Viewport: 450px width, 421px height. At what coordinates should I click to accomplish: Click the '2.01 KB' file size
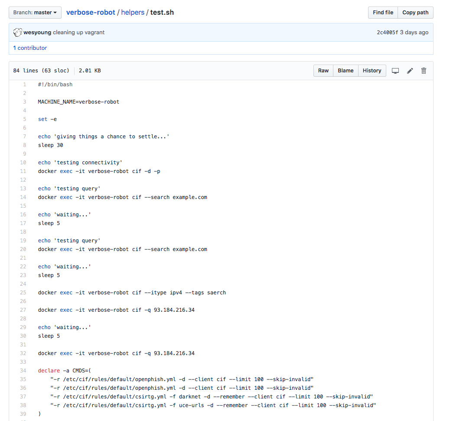pos(90,71)
